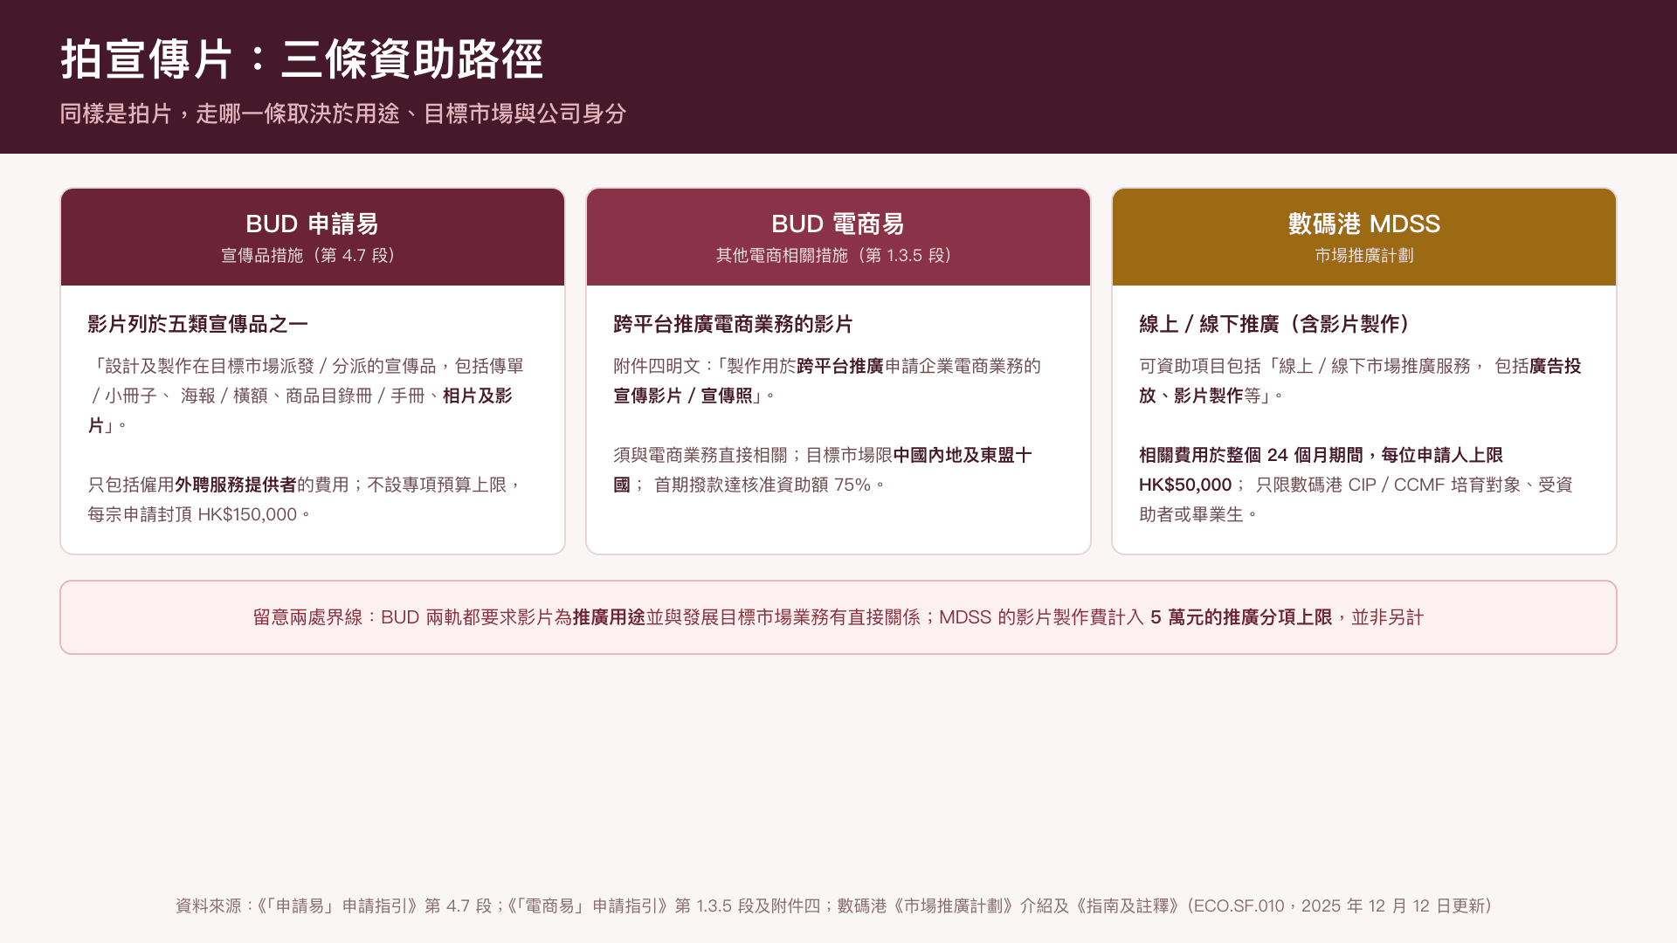Select the bold text 跨平台推廣
This screenshot has width=1677, height=943.
840,366
